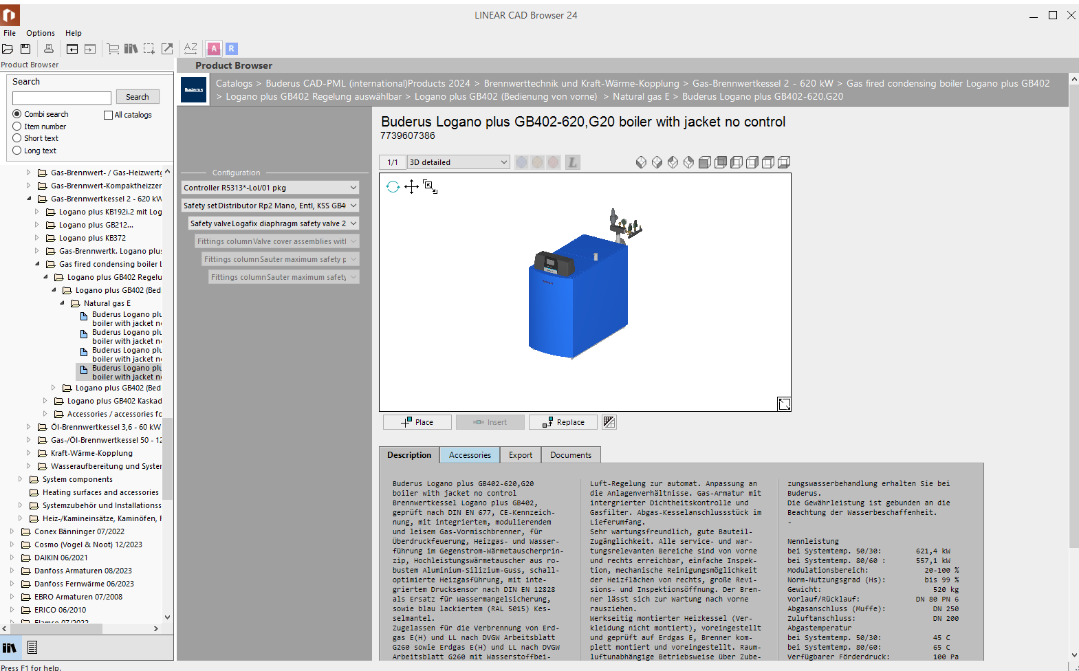This screenshot has width=1079, height=671.
Task: Expand the Kraft-Wärme-Kopplung tree node
Action: coord(29,453)
